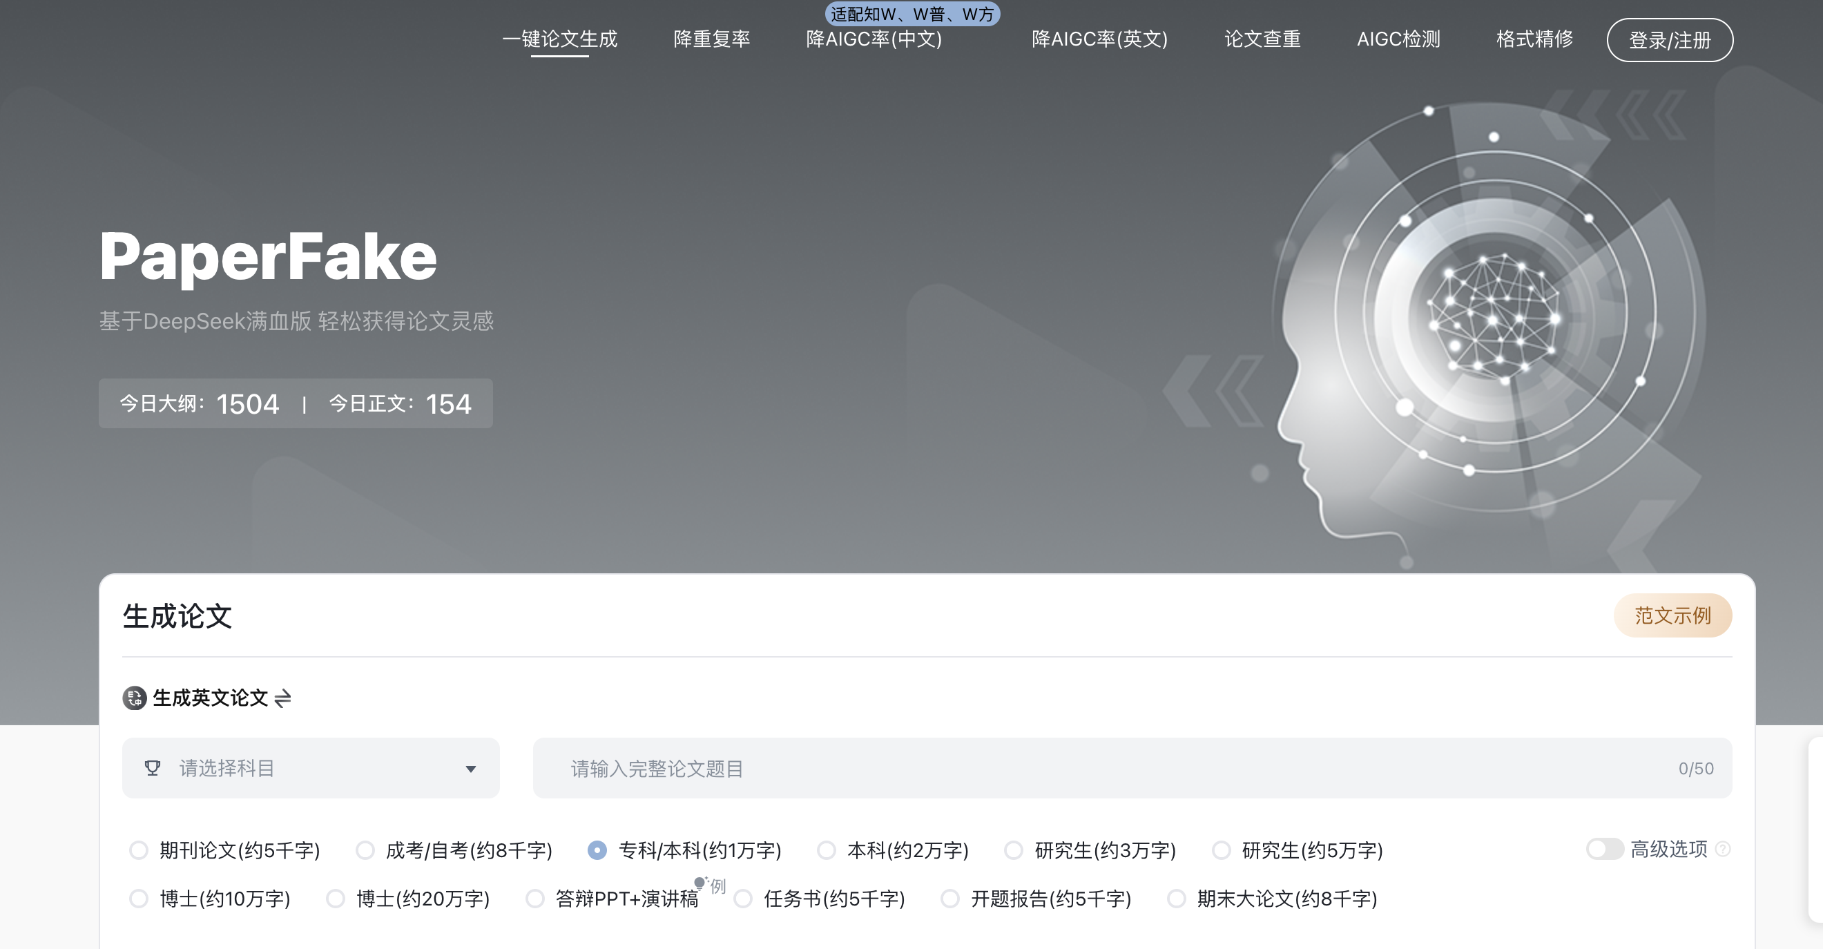Click the trophy icon in subject selector

(x=152, y=768)
